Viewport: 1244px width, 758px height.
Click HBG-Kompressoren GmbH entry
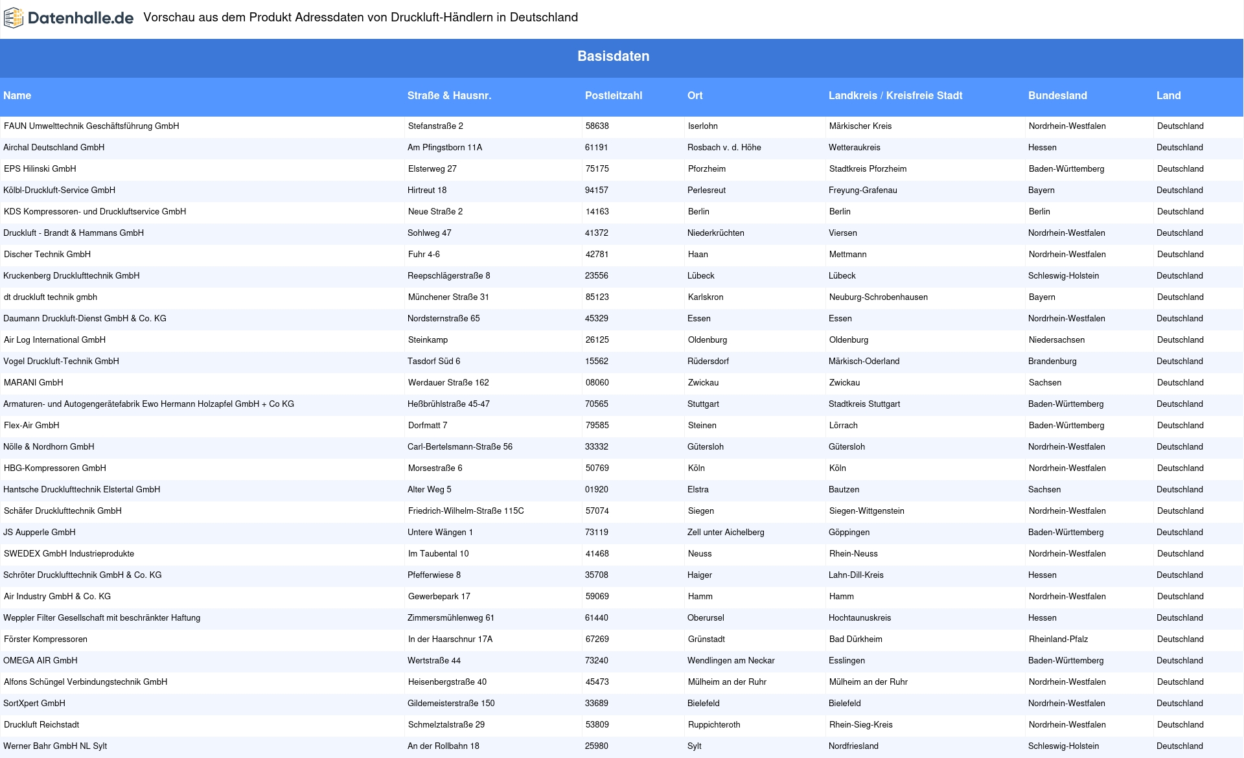(x=55, y=468)
